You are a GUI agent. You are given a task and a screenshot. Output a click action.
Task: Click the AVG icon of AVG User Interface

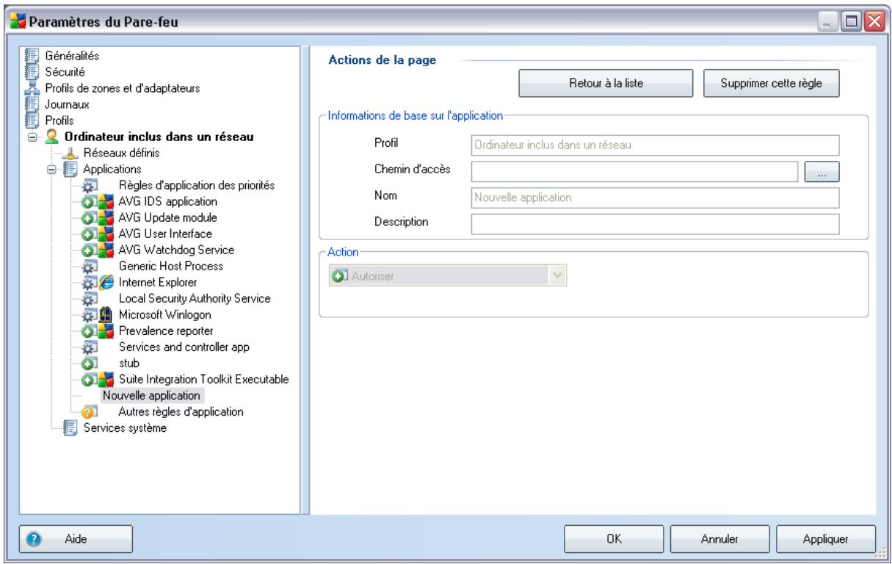coord(106,234)
